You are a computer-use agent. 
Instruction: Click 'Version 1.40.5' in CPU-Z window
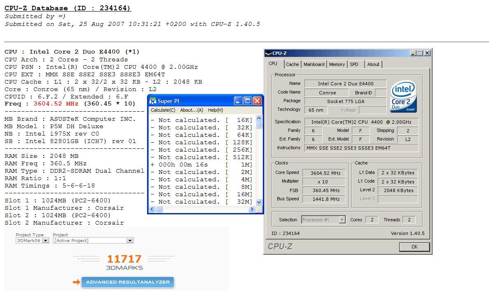click(x=407, y=233)
